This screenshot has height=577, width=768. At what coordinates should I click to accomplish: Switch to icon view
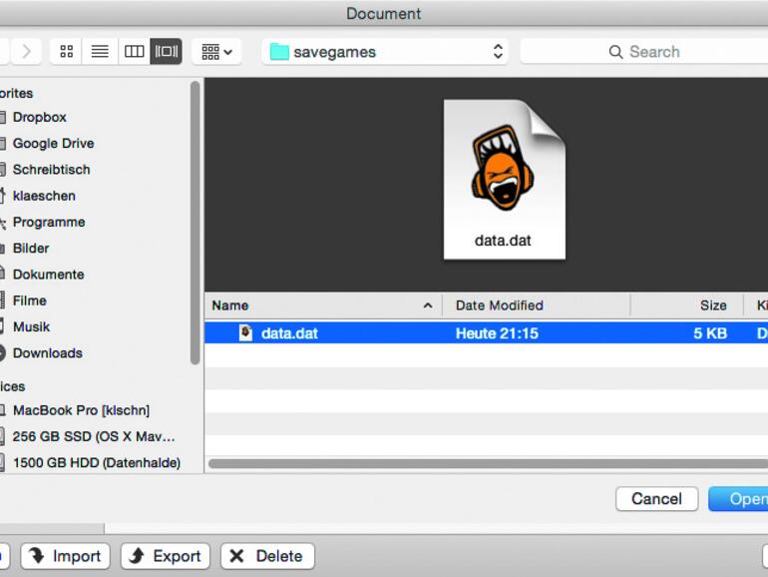click(67, 52)
